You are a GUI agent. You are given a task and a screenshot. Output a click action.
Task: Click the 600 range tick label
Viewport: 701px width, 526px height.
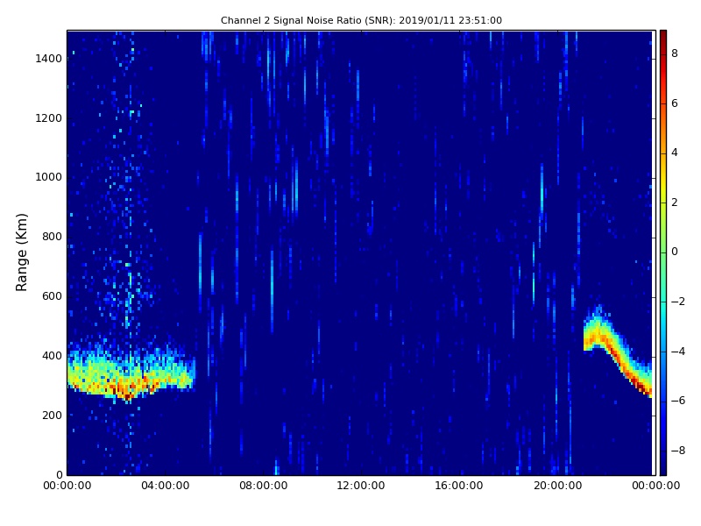point(52,296)
